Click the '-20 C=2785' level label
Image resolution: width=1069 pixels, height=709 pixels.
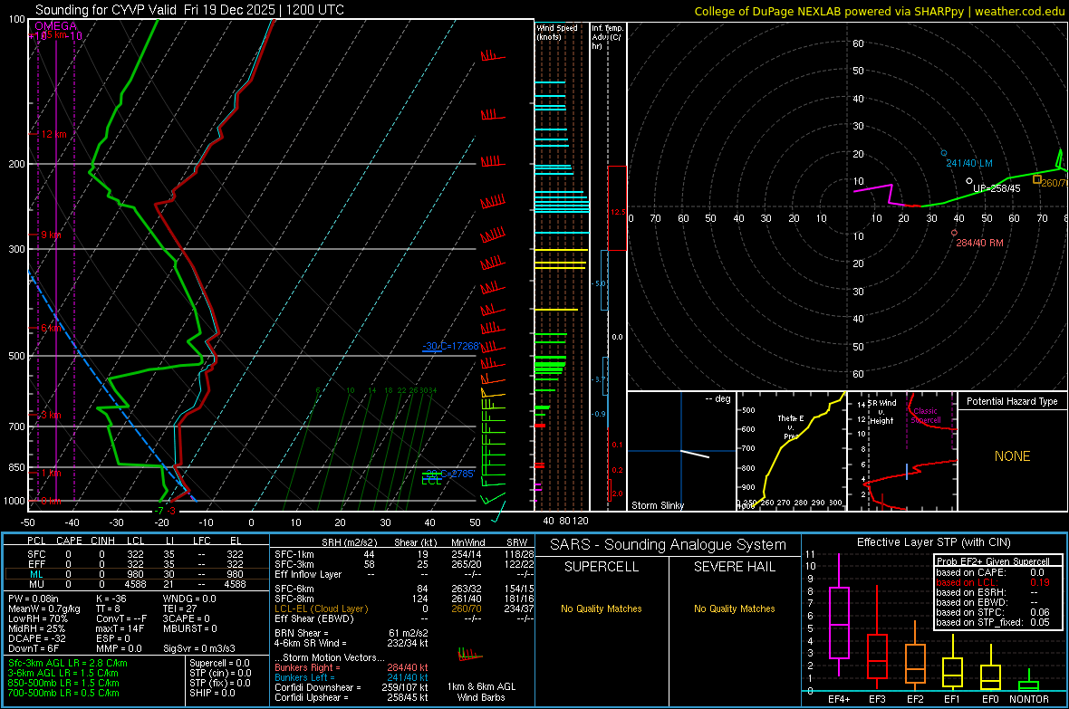[450, 474]
